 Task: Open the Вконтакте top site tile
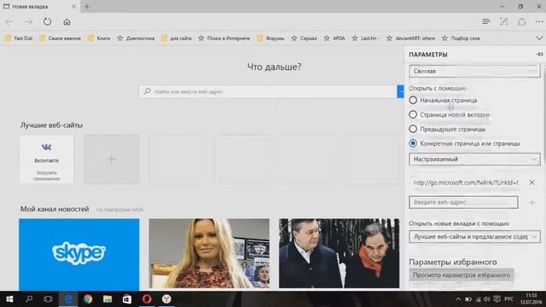[x=47, y=159]
